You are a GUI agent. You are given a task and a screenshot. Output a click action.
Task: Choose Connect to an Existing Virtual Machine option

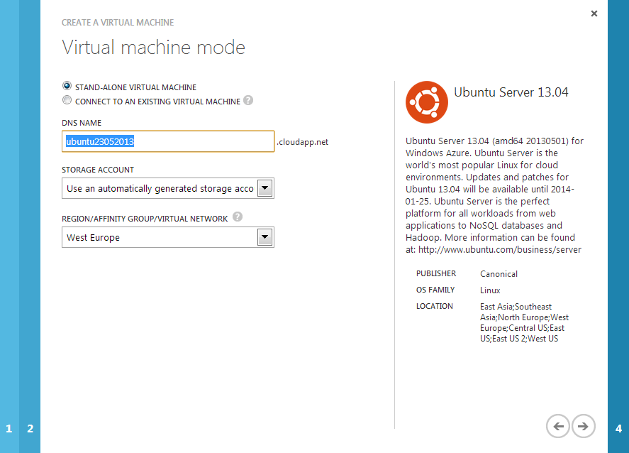(x=67, y=101)
